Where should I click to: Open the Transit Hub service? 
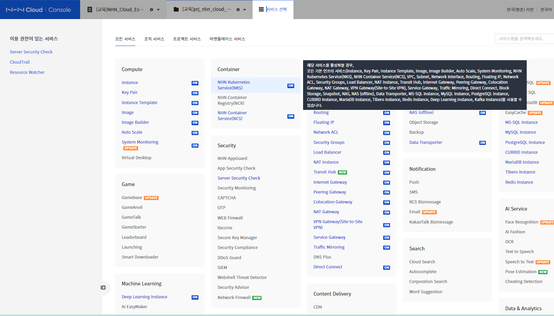[x=325, y=172]
